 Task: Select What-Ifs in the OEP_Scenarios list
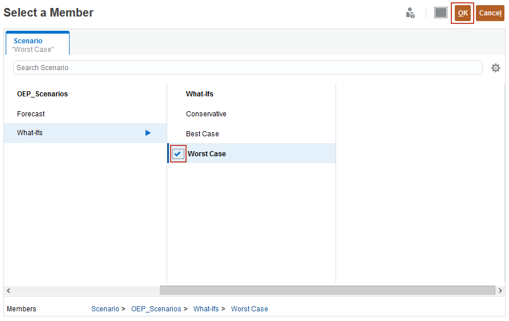click(x=30, y=133)
